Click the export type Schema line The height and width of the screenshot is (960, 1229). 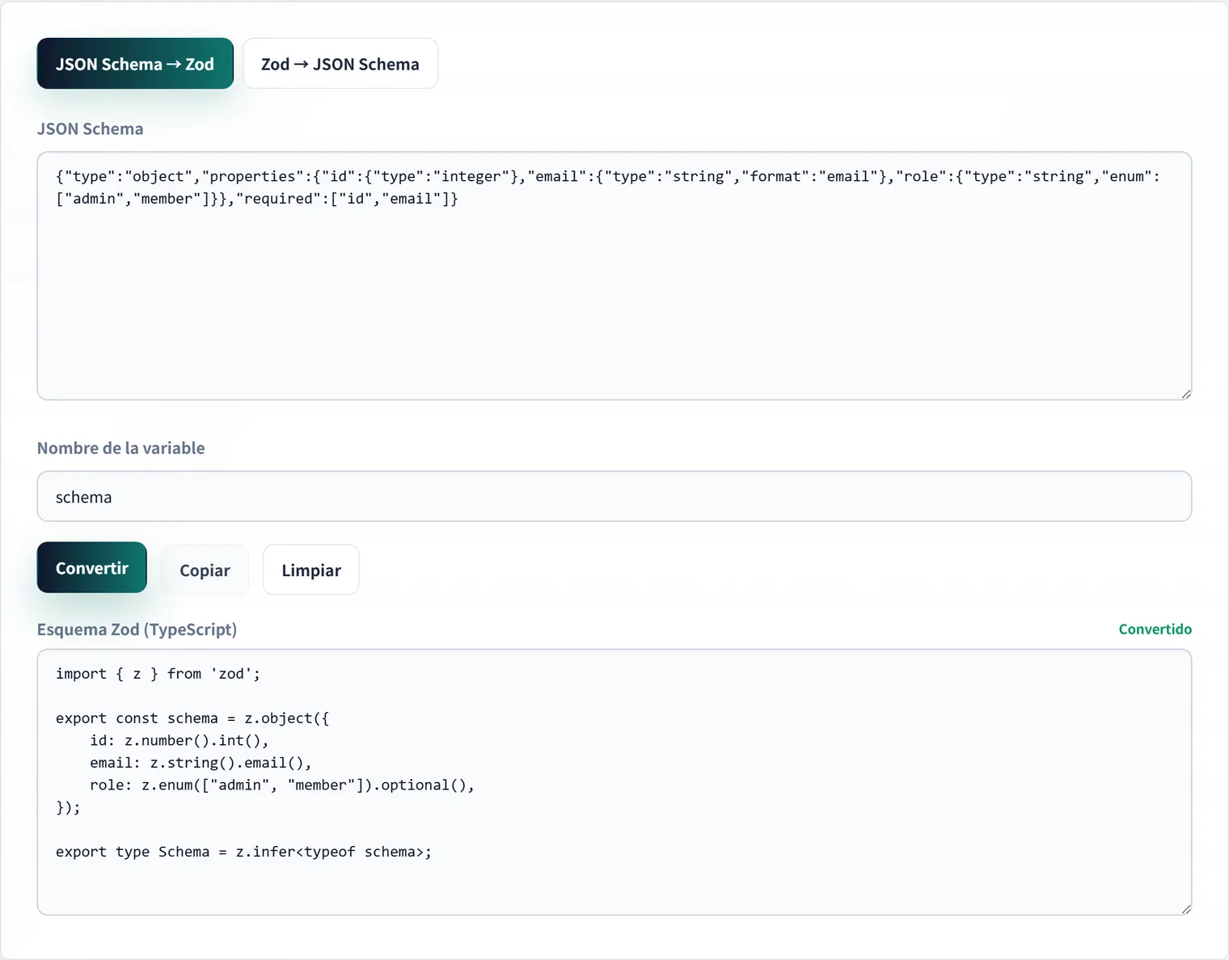tap(243, 852)
